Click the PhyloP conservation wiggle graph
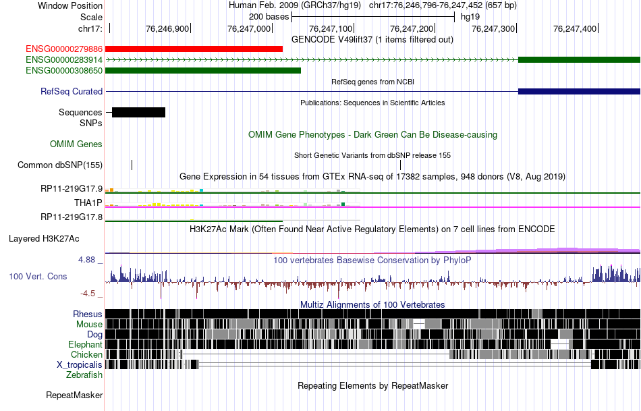 [373, 281]
